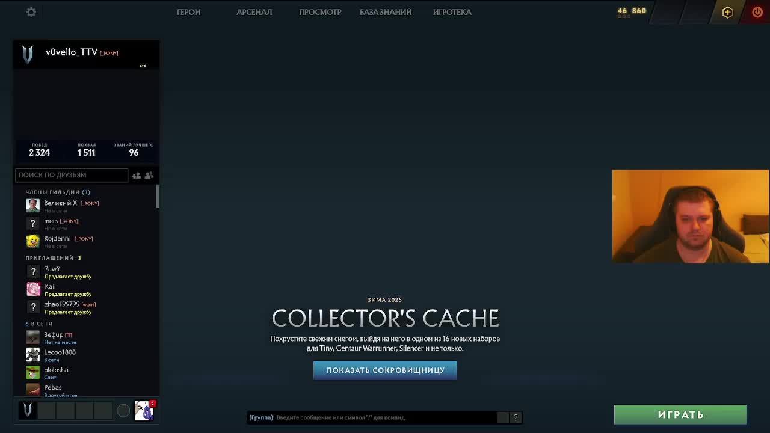Screen dimensions: 770x433
Task: Click zhao199799's question mark avatar
Action: tap(33, 307)
